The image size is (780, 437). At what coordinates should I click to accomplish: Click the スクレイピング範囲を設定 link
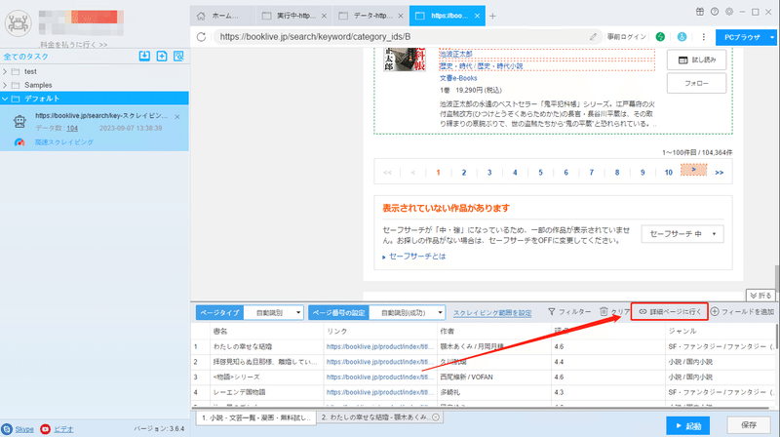492,313
